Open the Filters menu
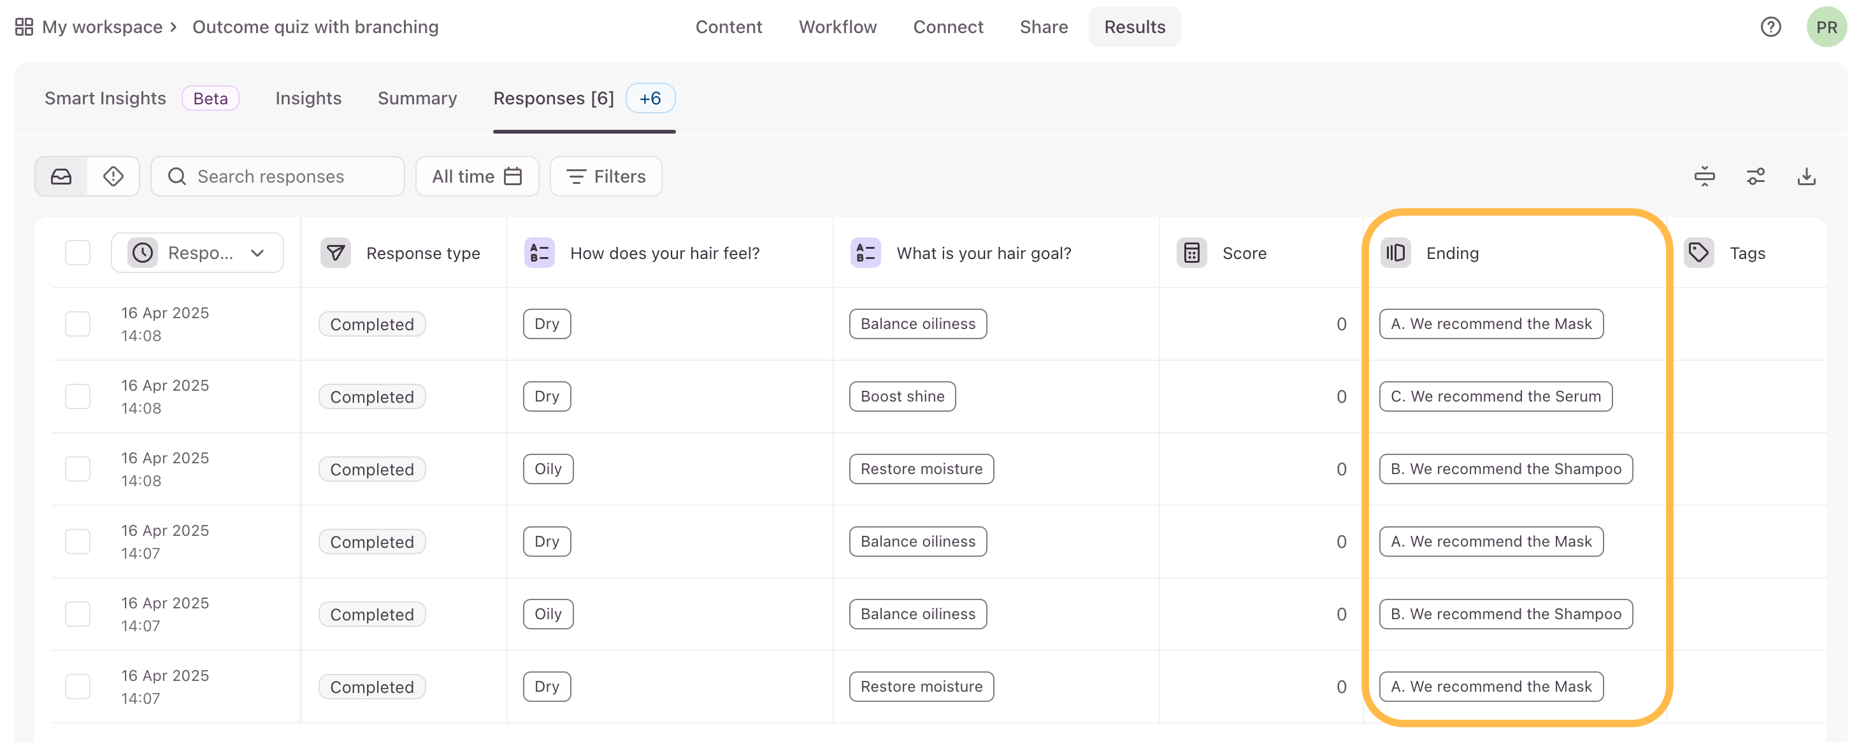The height and width of the screenshot is (742, 1859). pos(605,176)
